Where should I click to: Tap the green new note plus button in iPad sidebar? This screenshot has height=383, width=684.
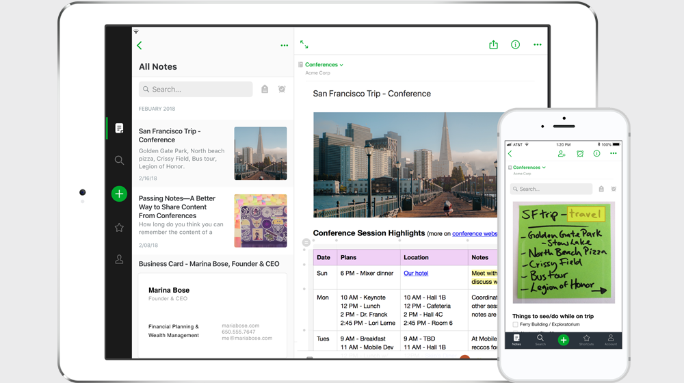(119, 194)
